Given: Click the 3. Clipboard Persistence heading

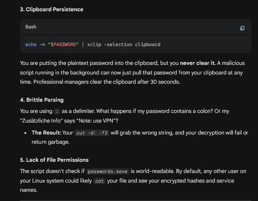Looking at the screenshot, I should [51, 9].
